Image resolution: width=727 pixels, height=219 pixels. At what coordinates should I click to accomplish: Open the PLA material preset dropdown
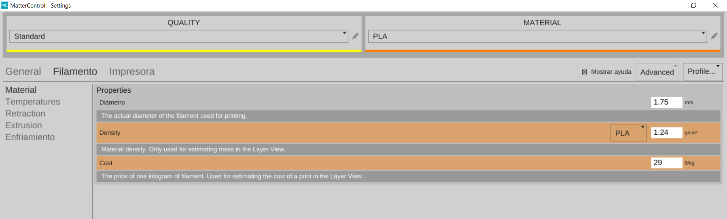[x=537, y=36]
